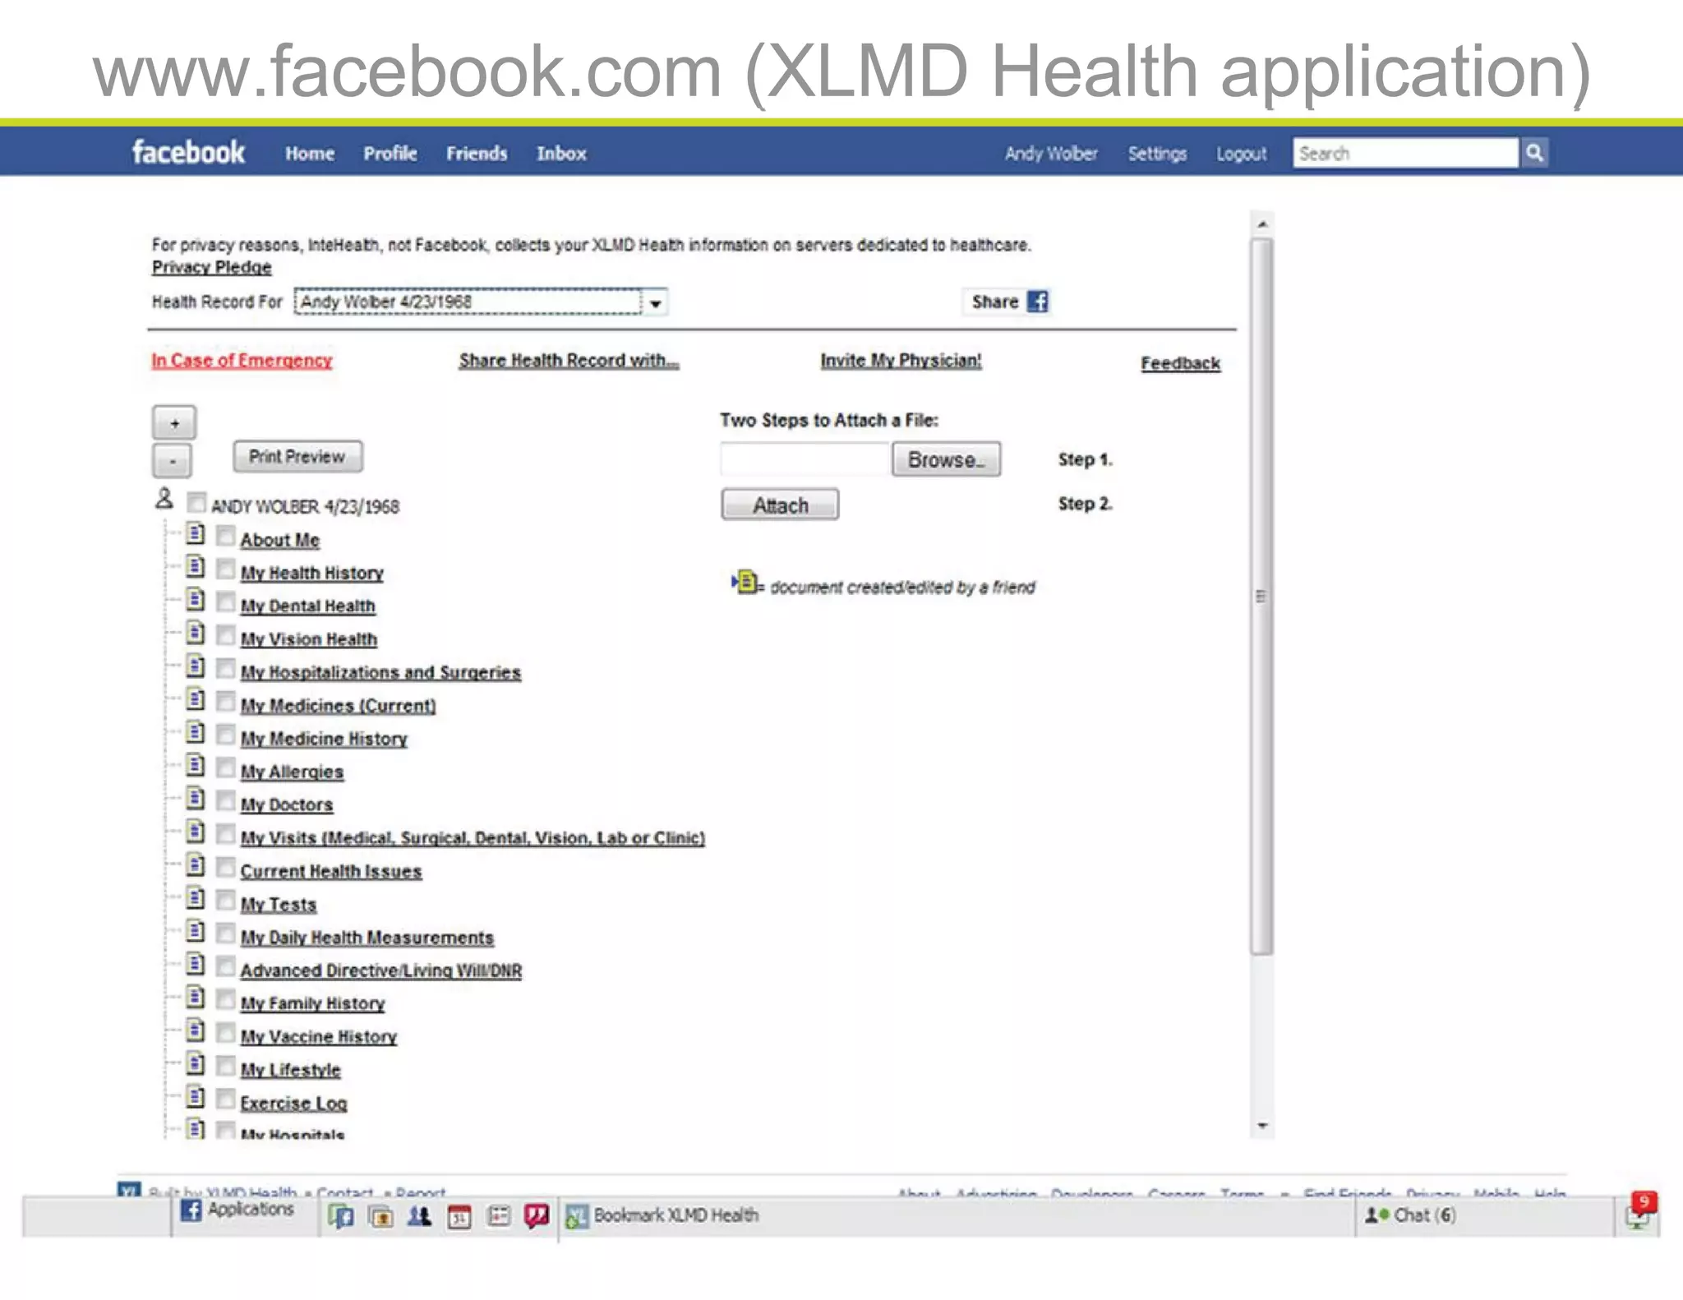
Task: Click the Andy Wolber name in top bar
Action: pos(1051,154)
